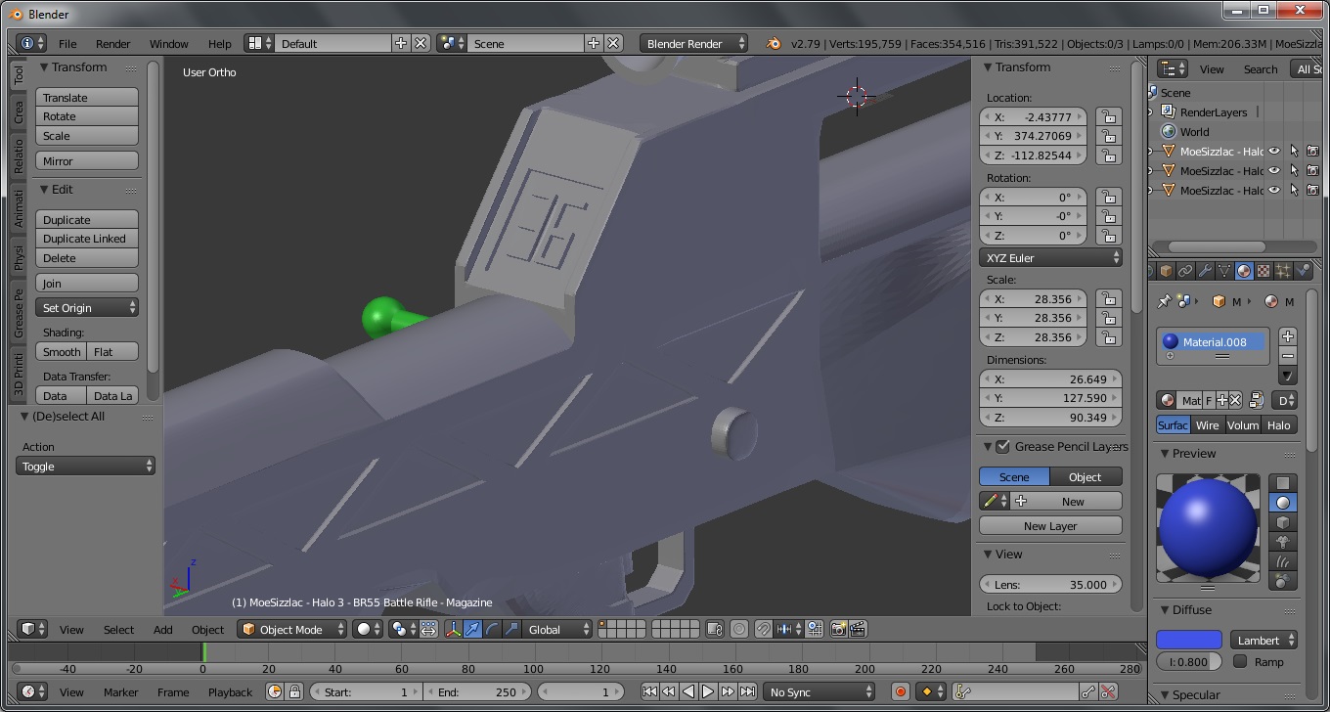1330x712 pixels.
Task: Click the Duplicate Linked button
Action: click(x=87, y=239)
